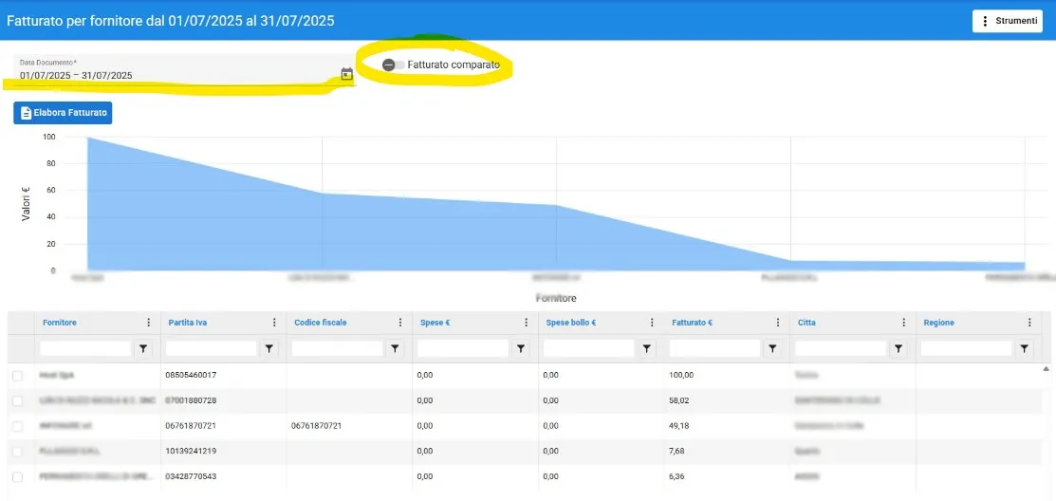Check the row with Partita Iva 03428770543
The height and width of the screenshot is (501, 1056).
point(17,476)
